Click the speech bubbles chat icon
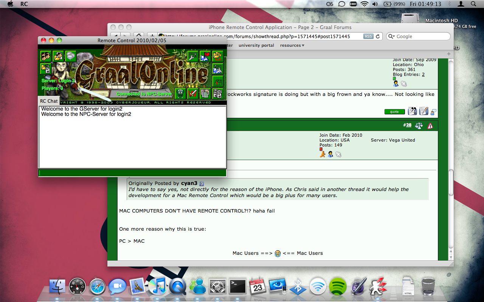484x302 pixels. [70, 56]
